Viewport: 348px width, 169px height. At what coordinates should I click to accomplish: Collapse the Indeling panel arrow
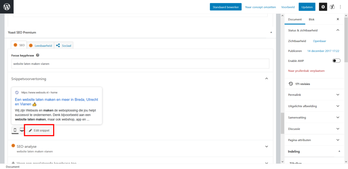click(339, 151)
